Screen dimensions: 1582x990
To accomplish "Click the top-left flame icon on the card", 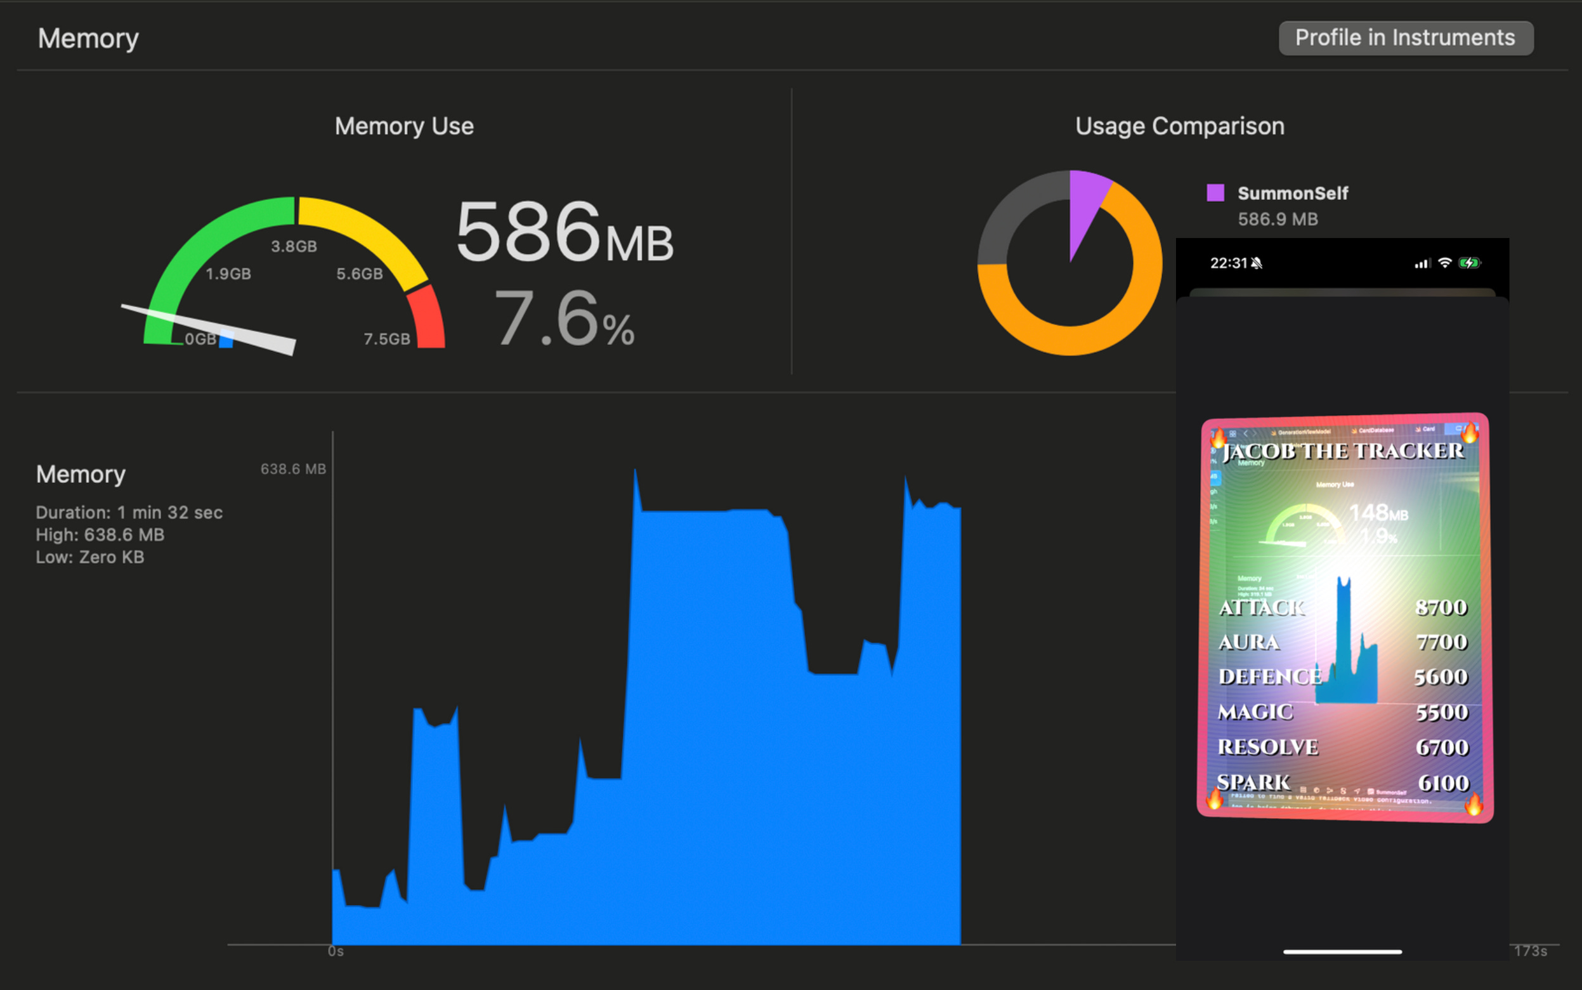I will pyautogui.click(x=1219, y=437).
